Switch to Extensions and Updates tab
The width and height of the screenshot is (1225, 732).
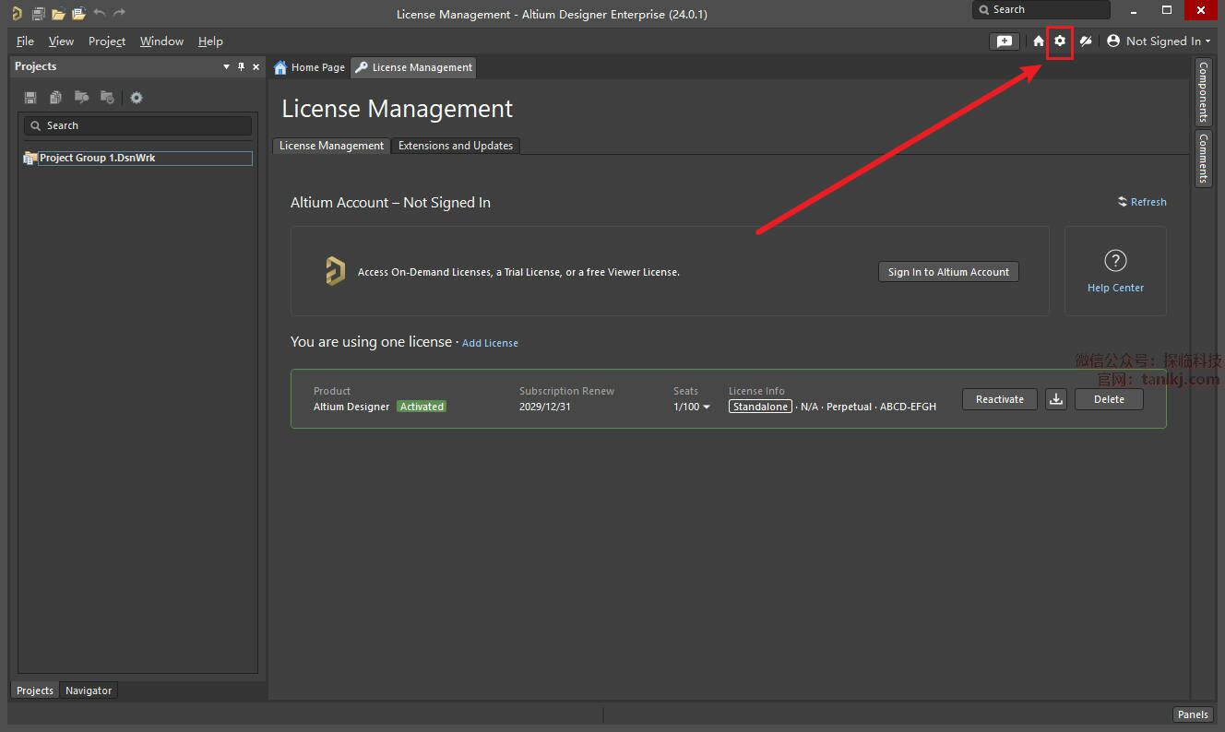click(456, 146)
